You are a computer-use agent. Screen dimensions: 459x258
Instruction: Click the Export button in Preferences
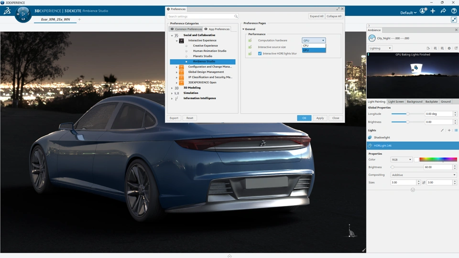pos(174,118)
